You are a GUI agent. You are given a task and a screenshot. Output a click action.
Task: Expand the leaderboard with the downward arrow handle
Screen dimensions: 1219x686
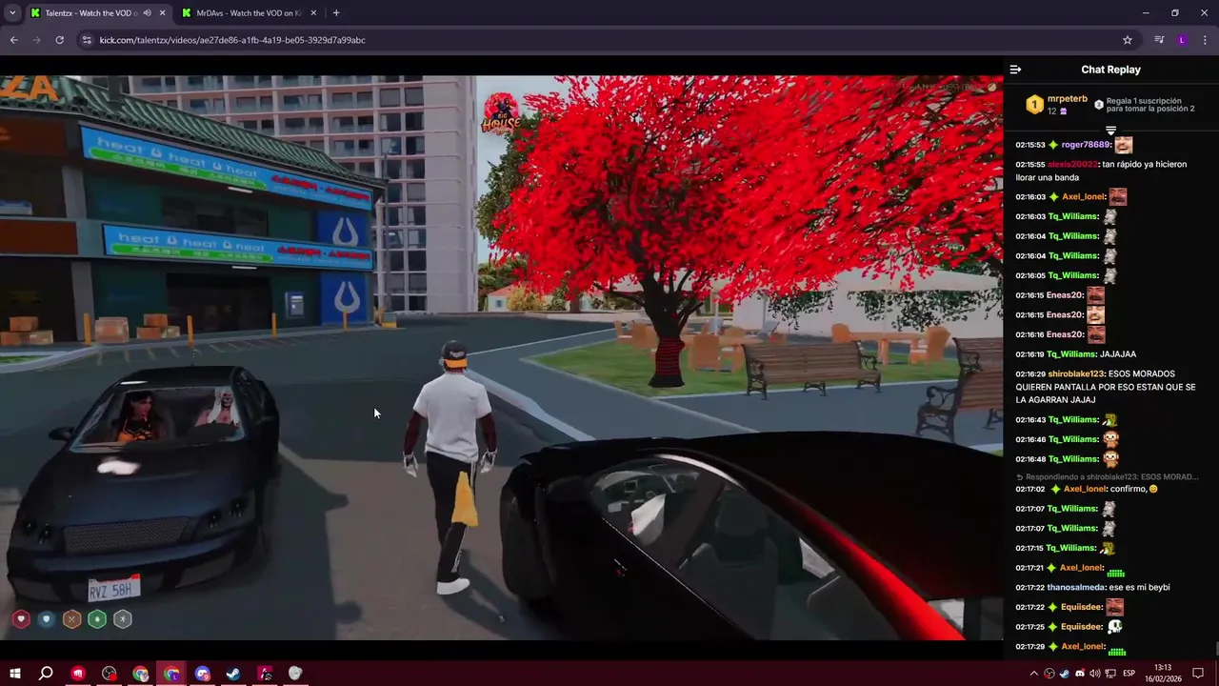1110,130
